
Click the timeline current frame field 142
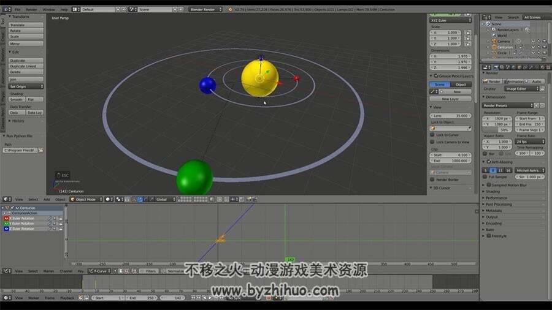[172, 298]
